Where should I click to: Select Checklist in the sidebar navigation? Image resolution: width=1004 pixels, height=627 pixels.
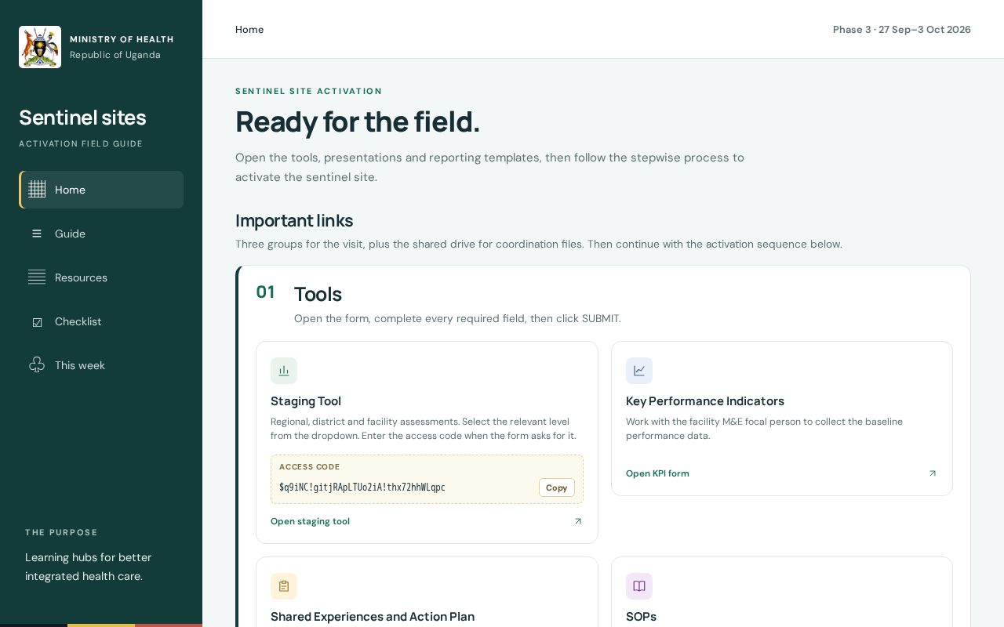pyautogui.click(x=101, y=321)
